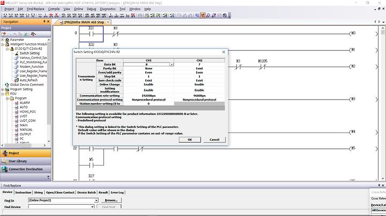The height and width of the screenshot is (216, 386).
Task: Click Cancel in the Switch Setting dialog
Action: point(214,140)
